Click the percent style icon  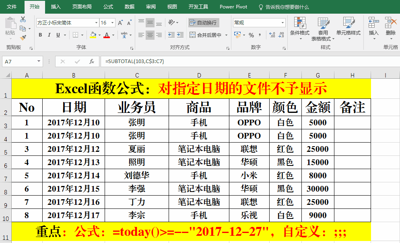[251, 35]
